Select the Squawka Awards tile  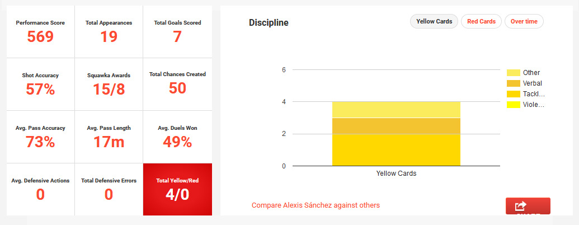[109, 83]
